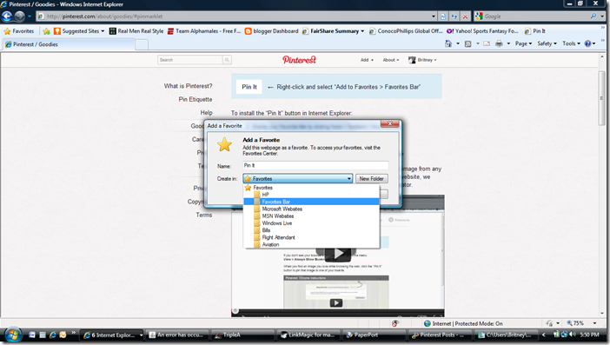Click the Home icon in command bar
Image resolution: width=610 pixels, height=345 pixels.
click(448, 43)
